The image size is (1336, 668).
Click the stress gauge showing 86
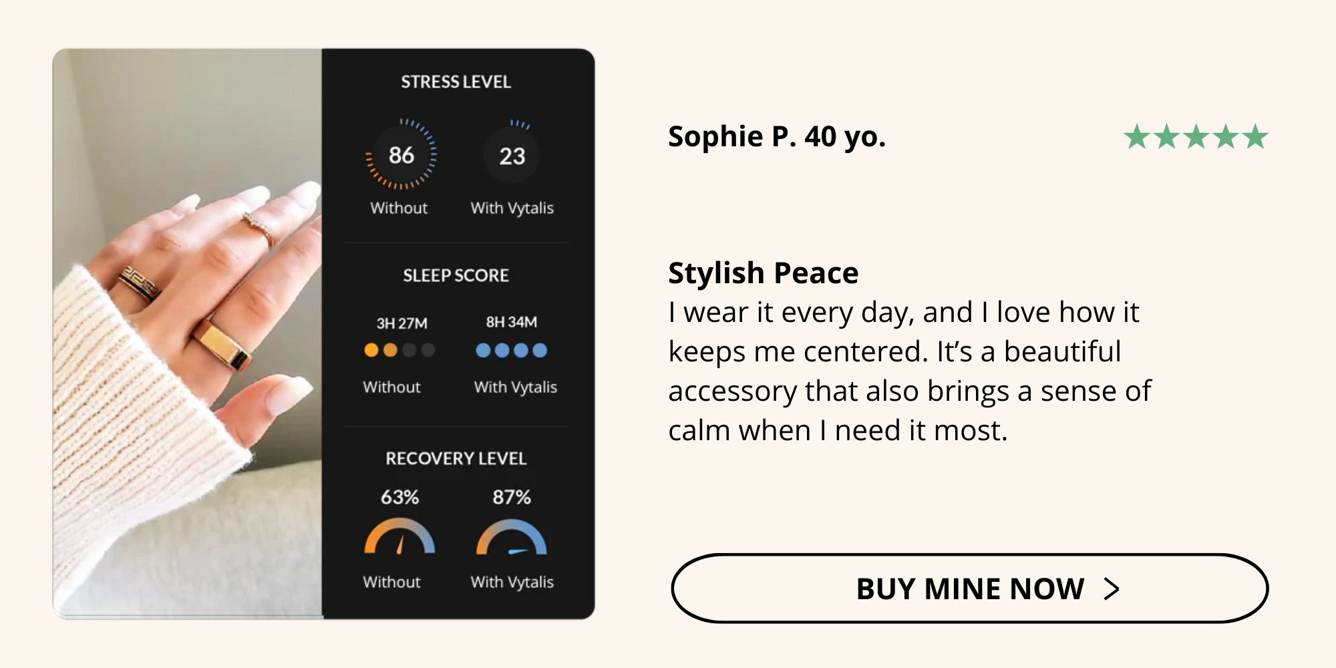click(401, 154)
